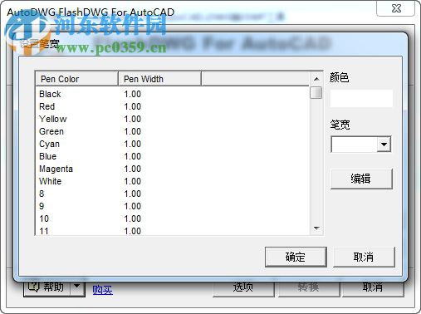Click the 购买 link in main window
The width and height of the screenshot is (421, 314).
[103, 290]
